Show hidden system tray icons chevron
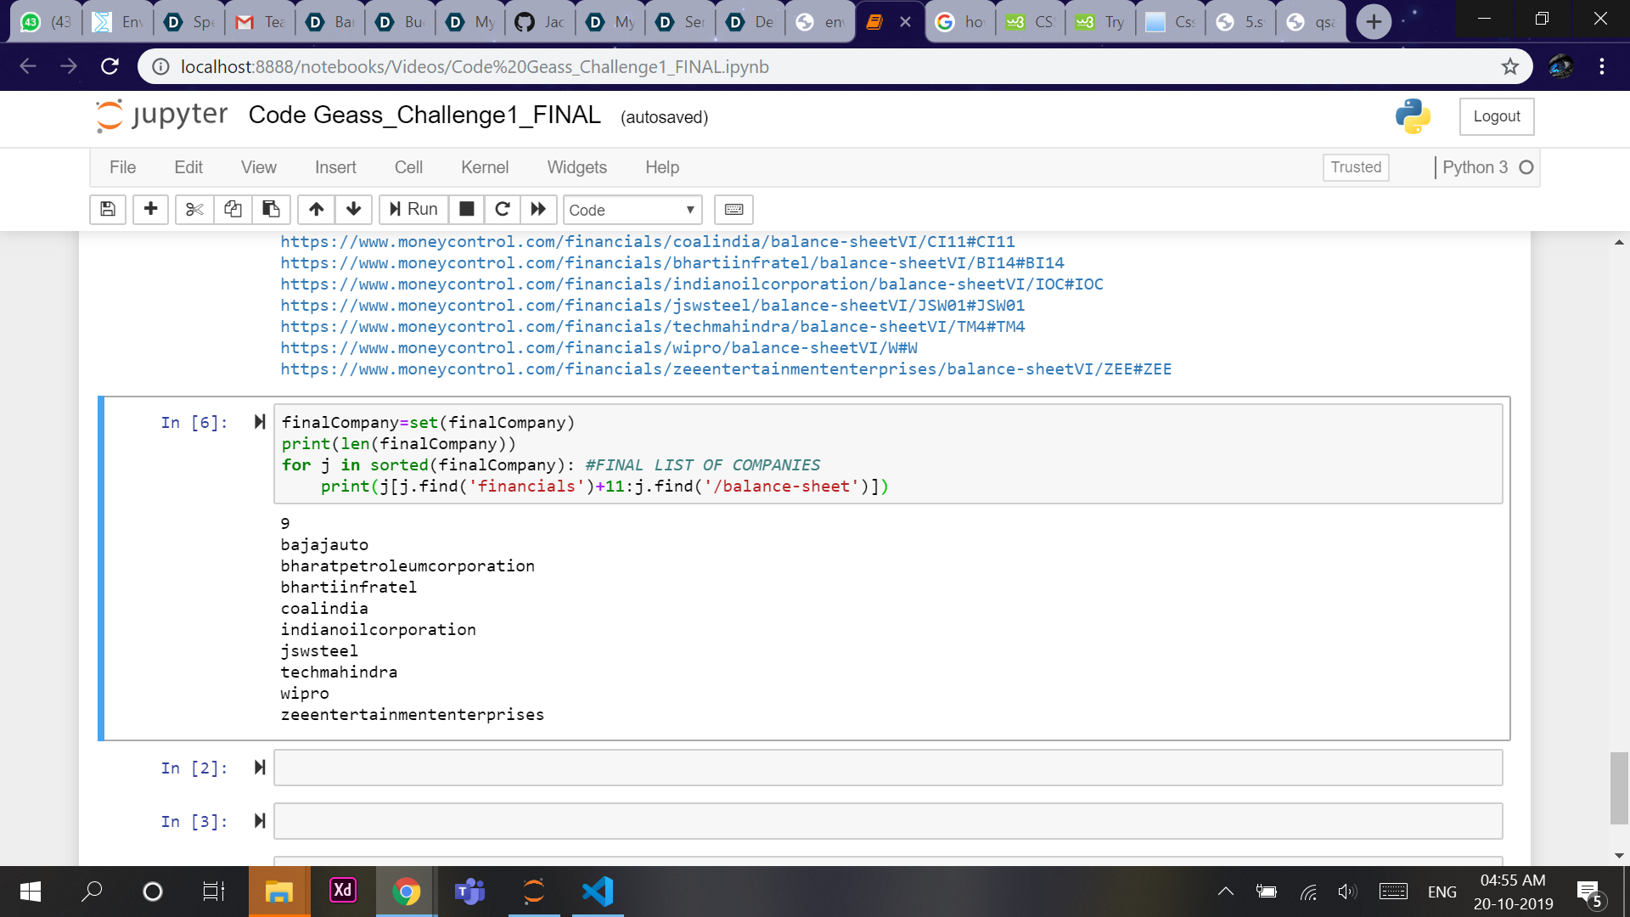The width and height of the screenshot is (1630, 917). 1225,892
